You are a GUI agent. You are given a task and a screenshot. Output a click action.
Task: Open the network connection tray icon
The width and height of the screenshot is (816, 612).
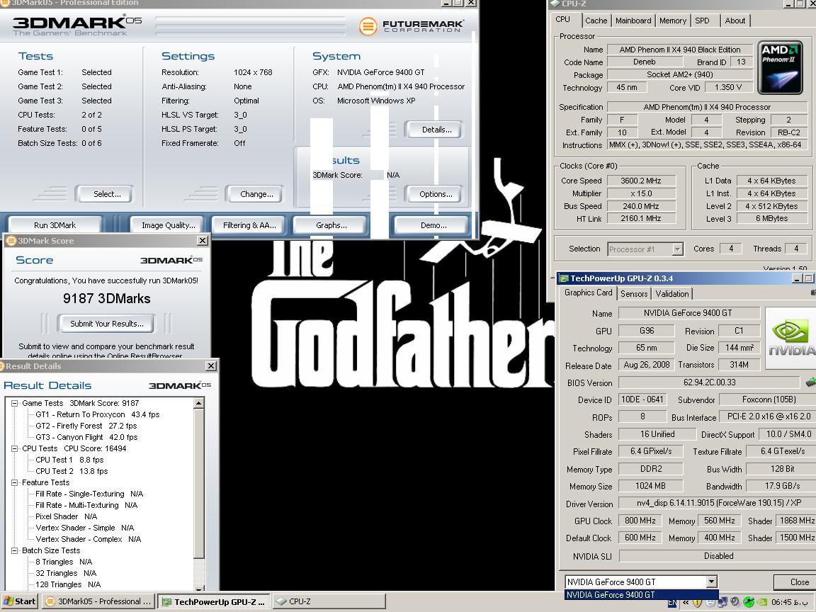click(722, 602)
